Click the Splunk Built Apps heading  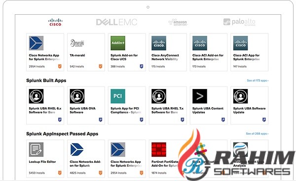(46, 81)
